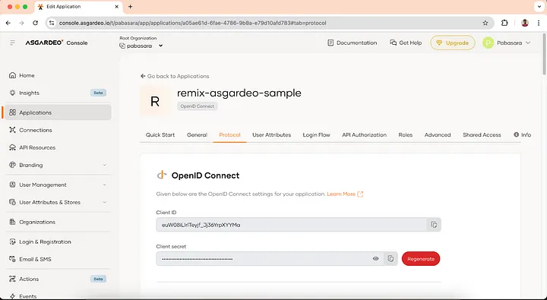Click the OpenID Connect badge

click(197, 106)
